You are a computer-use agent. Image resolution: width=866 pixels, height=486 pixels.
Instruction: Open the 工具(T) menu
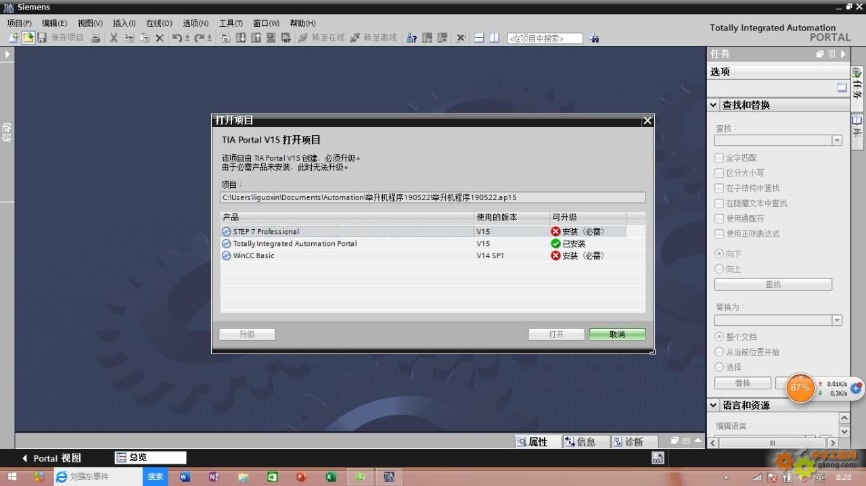pyautogui.click(x=231, y=23)
